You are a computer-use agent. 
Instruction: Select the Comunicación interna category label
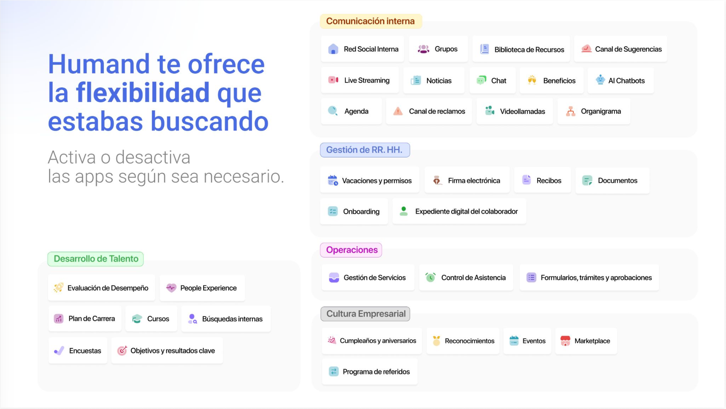371,21
